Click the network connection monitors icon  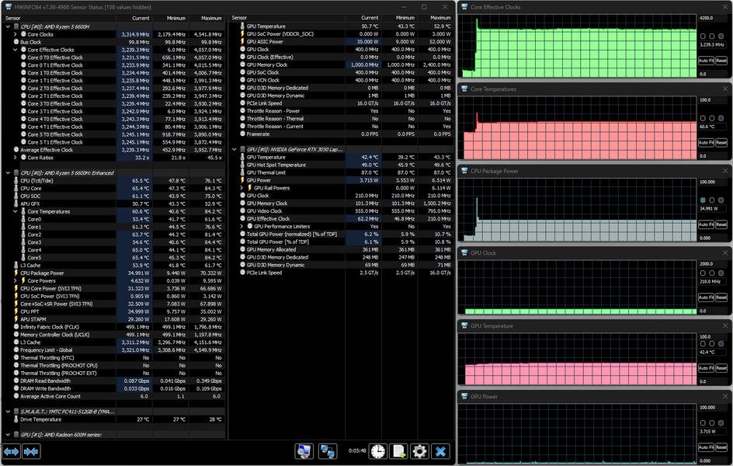pos(328,451)
